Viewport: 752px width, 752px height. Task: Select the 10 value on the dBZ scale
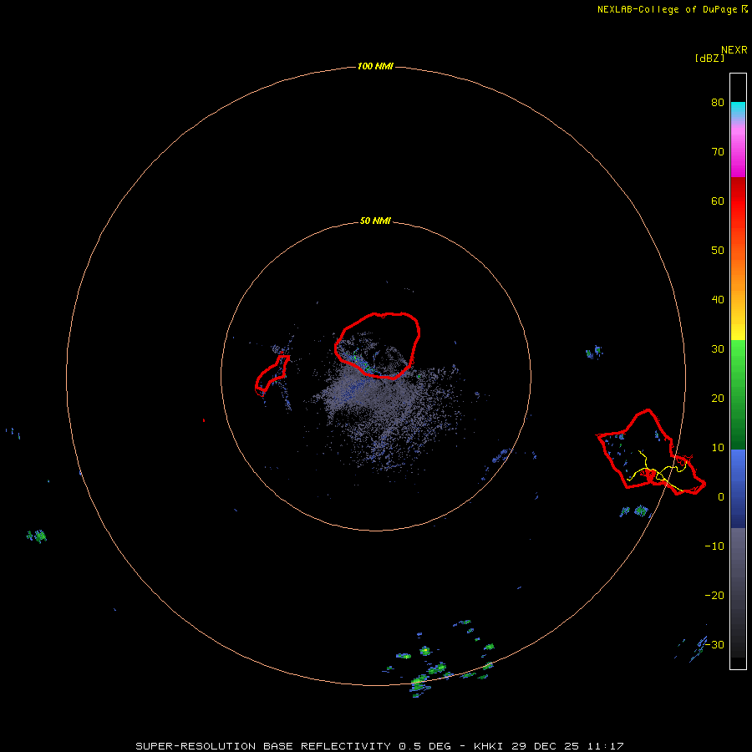(x=718, y=448)
